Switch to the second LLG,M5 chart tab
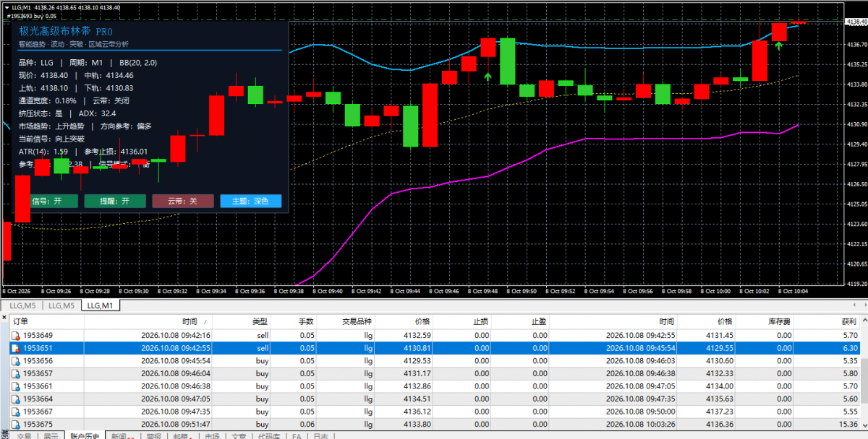 coord(61,306)
